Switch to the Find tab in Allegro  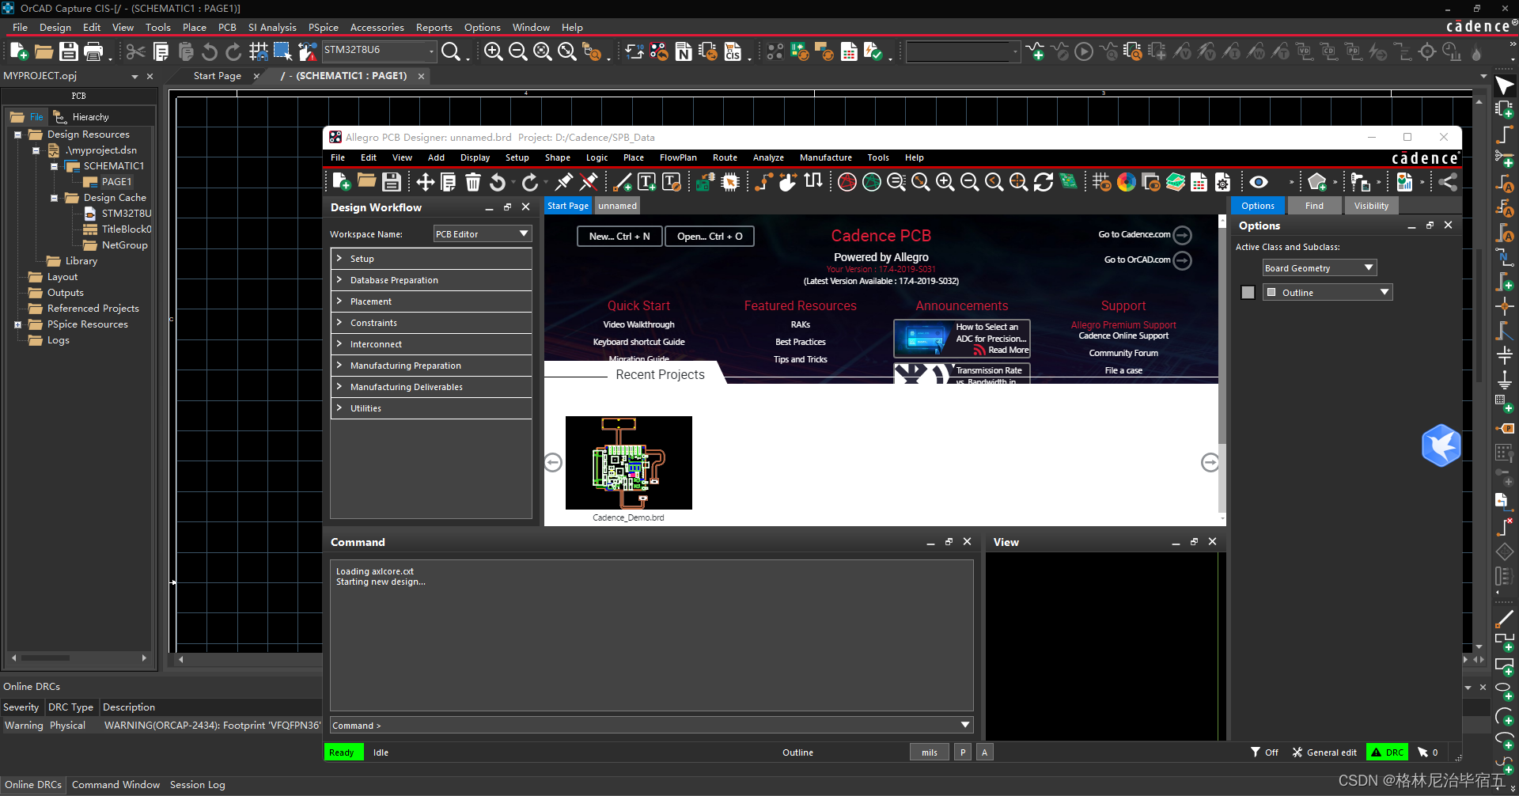tap(1314, 206)
